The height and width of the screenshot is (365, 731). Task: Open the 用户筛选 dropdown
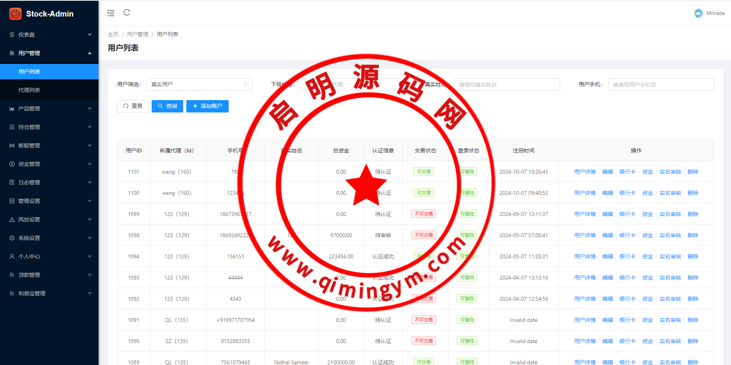pos(199,84)
